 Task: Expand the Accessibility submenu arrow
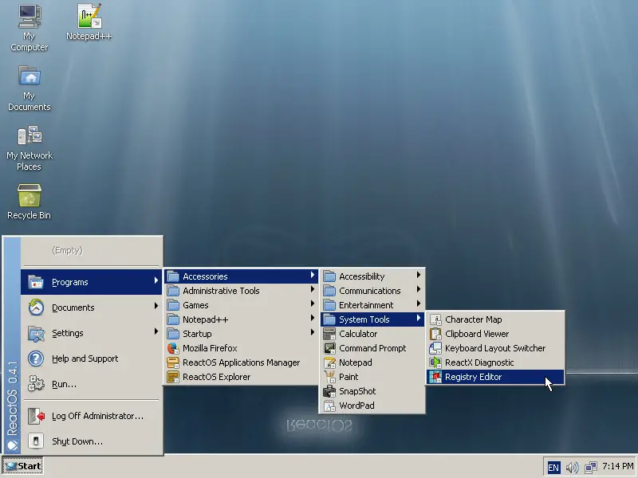tap(418, 275)
